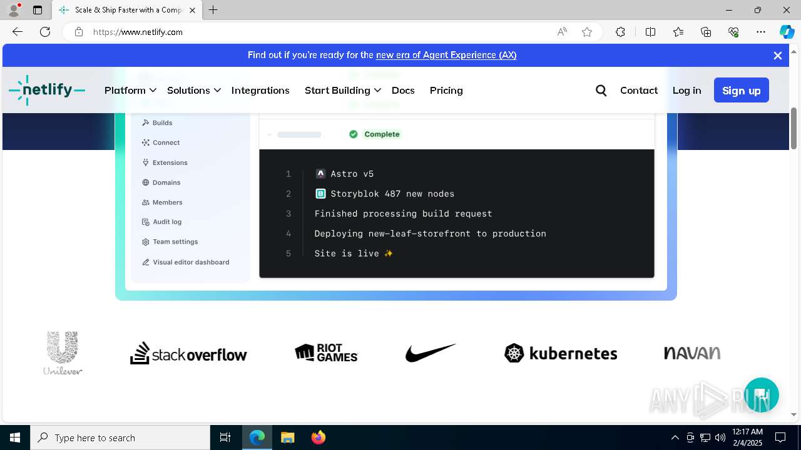The image size is (801, 450).
Task: Add this page to favorites star
Action: [587, 32]
